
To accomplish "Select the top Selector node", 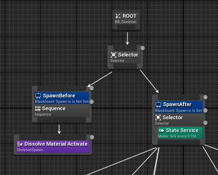I will 125,57.
